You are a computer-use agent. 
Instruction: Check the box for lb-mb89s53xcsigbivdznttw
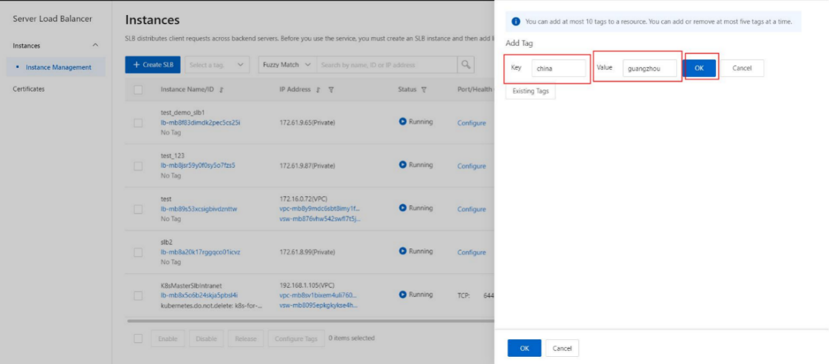138,209
